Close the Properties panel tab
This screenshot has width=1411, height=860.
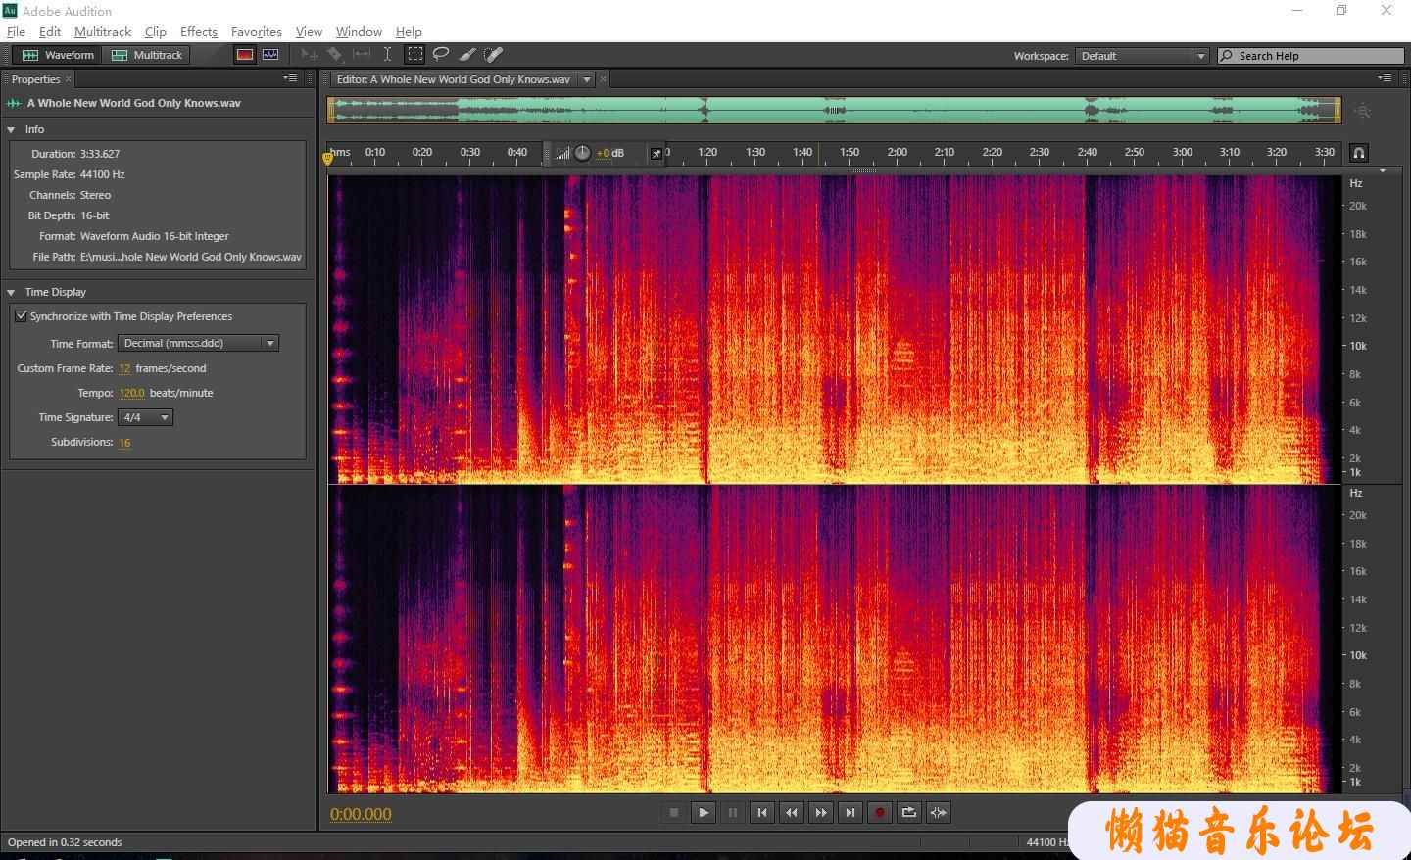pos(68,79)
